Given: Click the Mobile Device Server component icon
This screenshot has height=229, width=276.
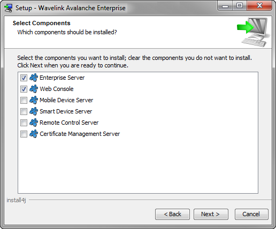Looking at the screenshot, I should [34, 100].
